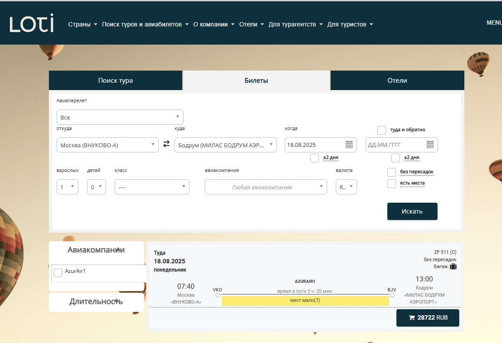Click the return date ДД.ММ.ГГГГ field
The height and width of the screenshot is (343, 502).
point(402,145)
